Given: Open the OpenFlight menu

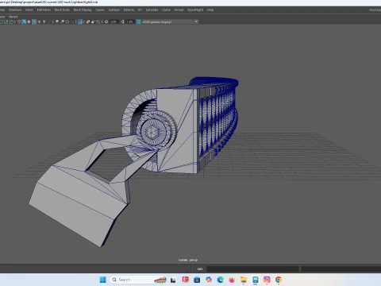Looking at the screenshot, I should tap(195, 10).
